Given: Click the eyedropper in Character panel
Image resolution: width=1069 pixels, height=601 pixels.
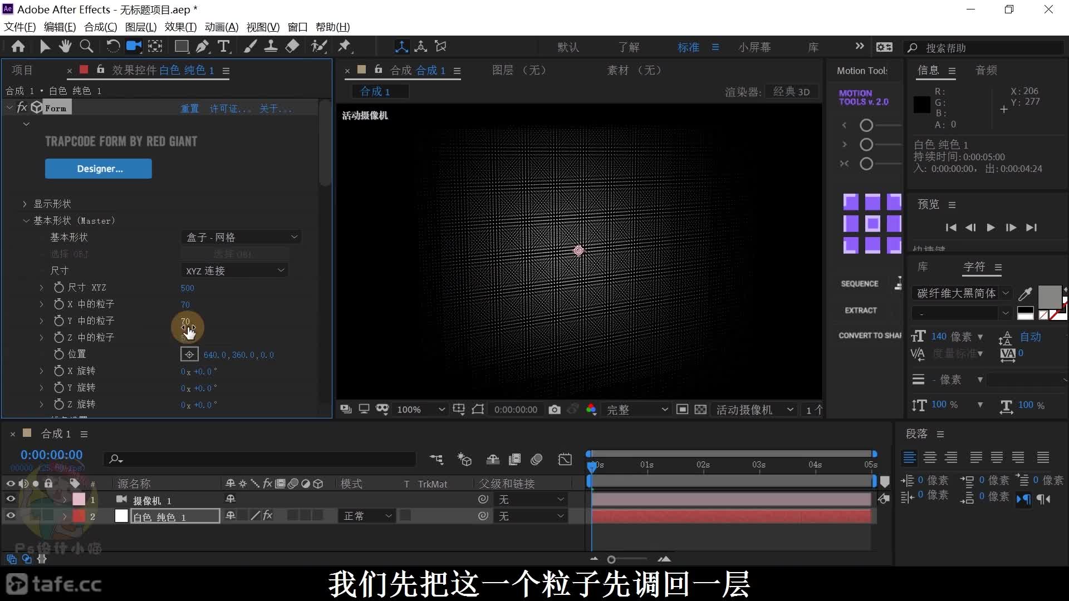Looking at the screenshot, I should point(1025,293).
